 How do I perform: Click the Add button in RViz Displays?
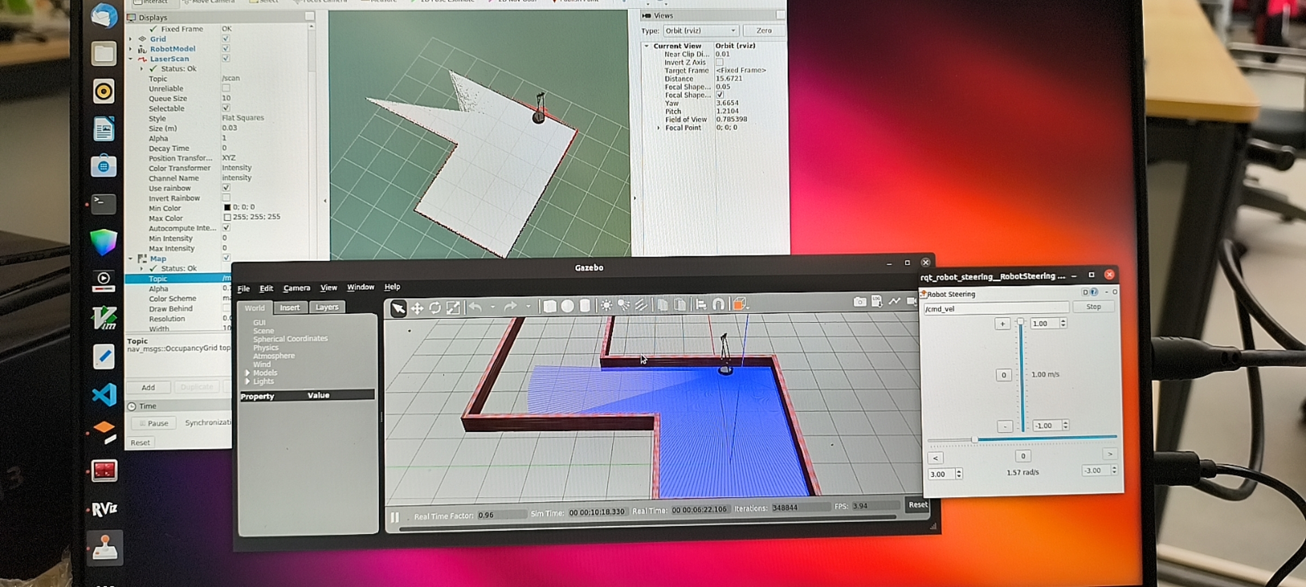pos(149,388)
